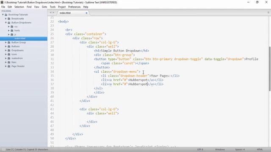Click the fonts folder icon
Image resolution: width=271 pixels, height=152 pixels.
coord(12,30)
